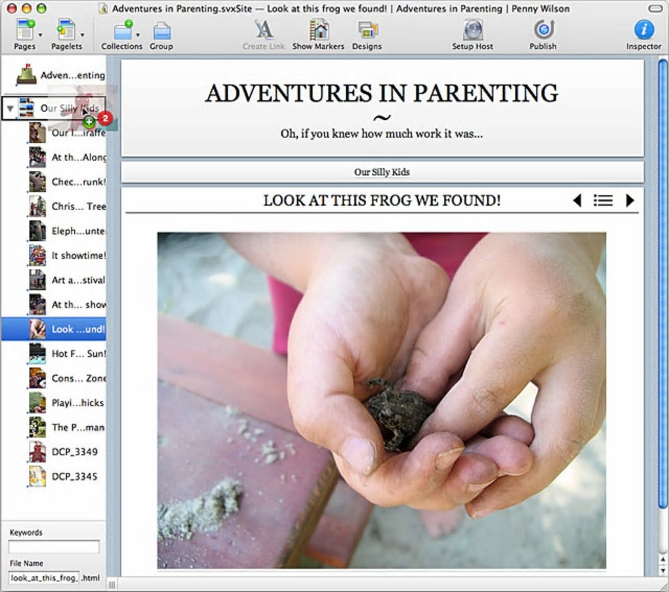Open the collection index list icon

pyautogui.click(x=603, y=200)
